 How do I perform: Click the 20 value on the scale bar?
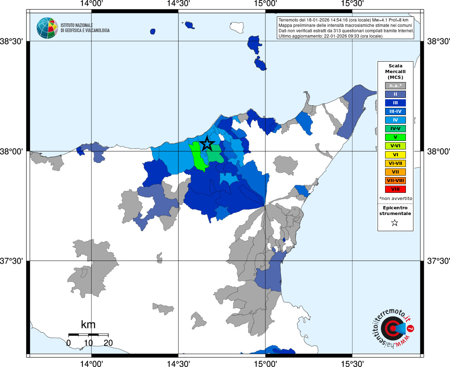coord(108,343)
